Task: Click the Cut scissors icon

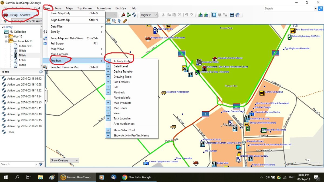Action: coord(163,15)
